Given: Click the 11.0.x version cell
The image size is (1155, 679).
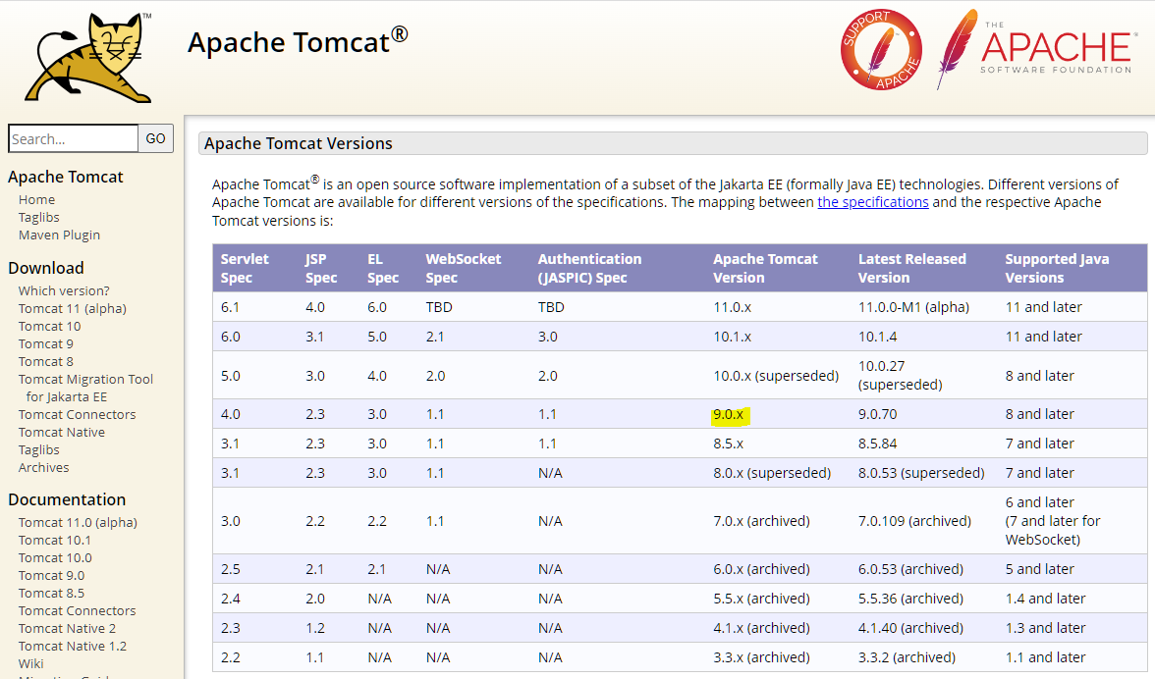Looking at the screenshot, I should [733, 307].
